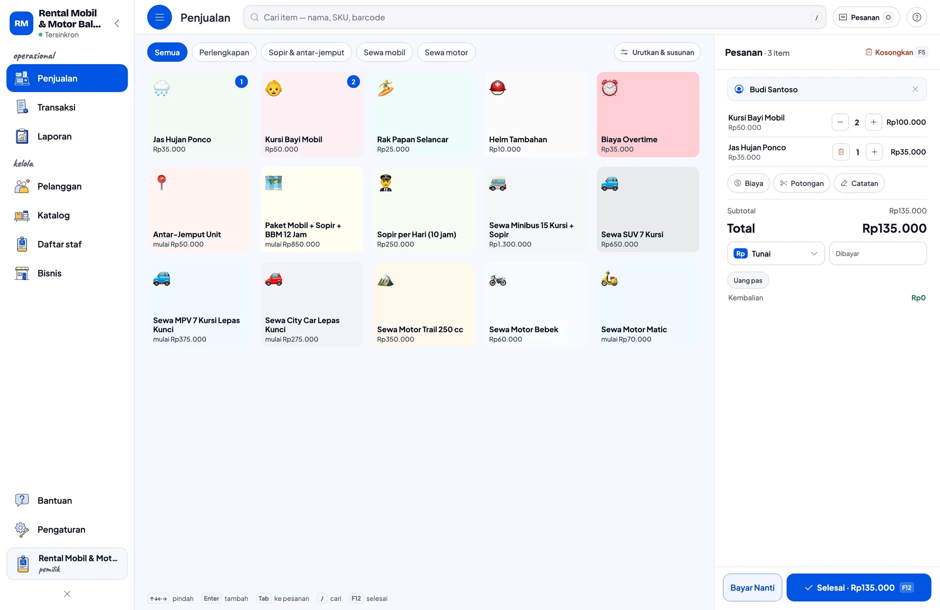
Task: Increase Kursi Bayi Mobil quantity
Action: point(873,122)
